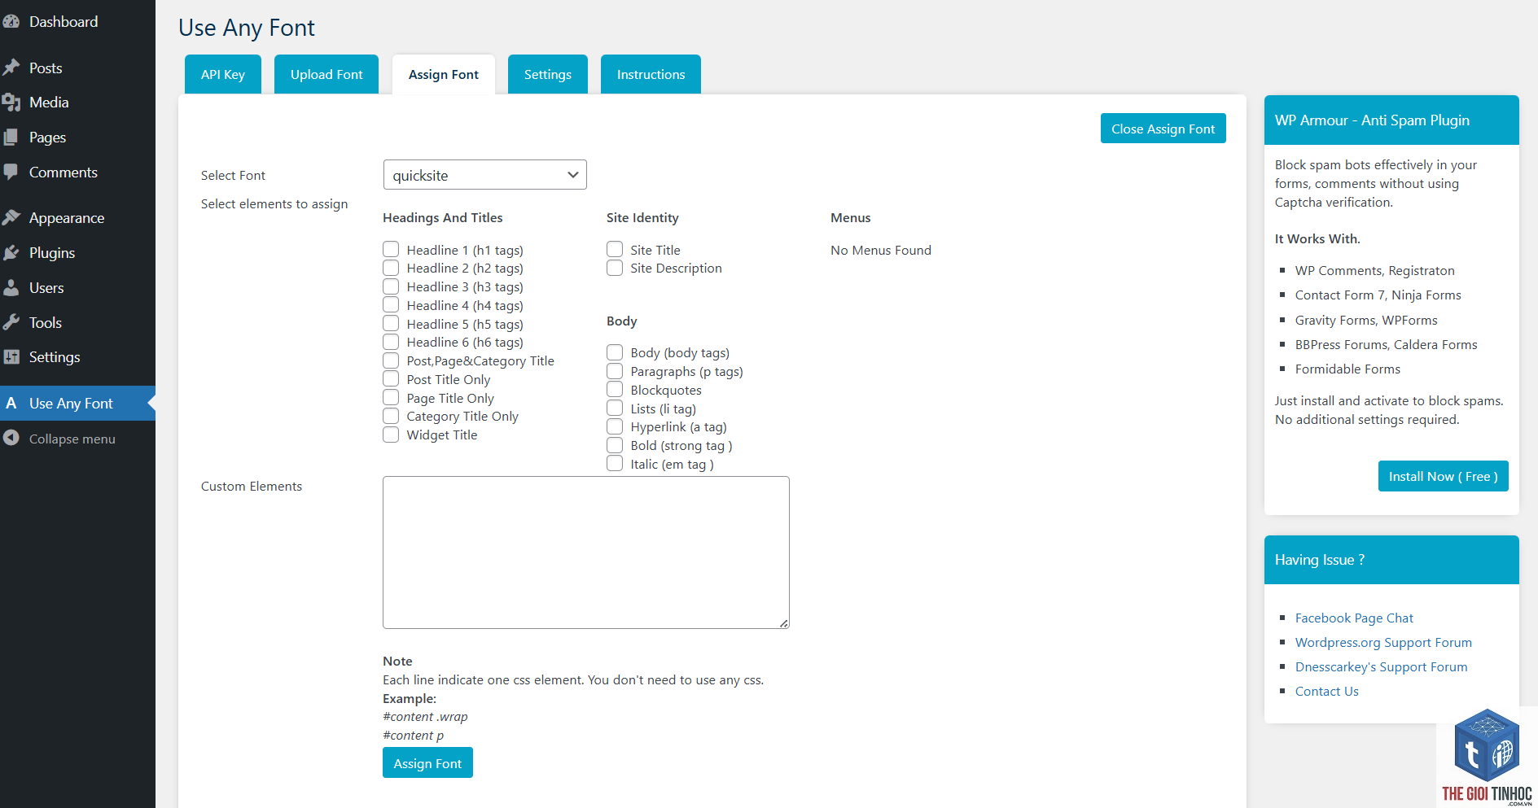Tick the Site Description checkbox

(615, 268)
